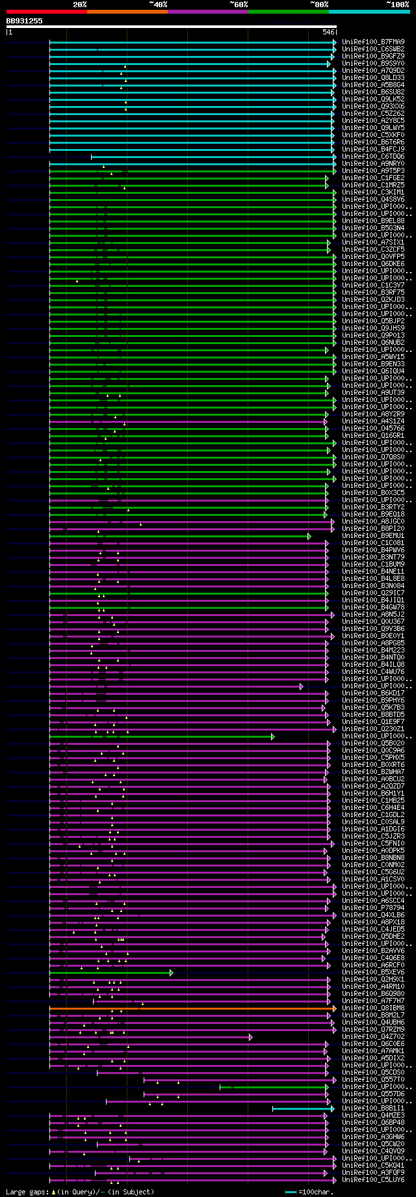Open the UniRef100_Q5B020 entry
The width and height of the screenshot is (416, 1197).
point(373,744)
